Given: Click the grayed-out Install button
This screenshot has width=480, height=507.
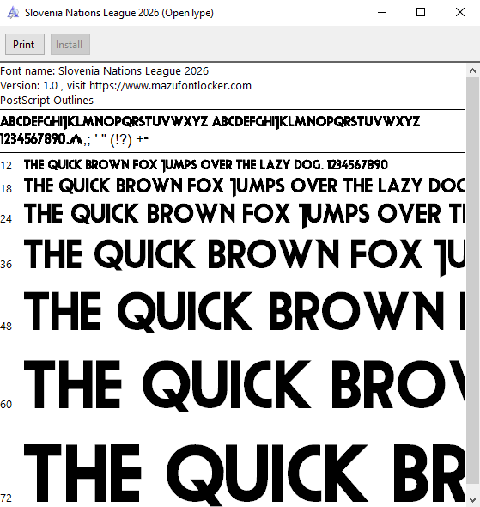Looking at the screenshot, I should point(70,45).
